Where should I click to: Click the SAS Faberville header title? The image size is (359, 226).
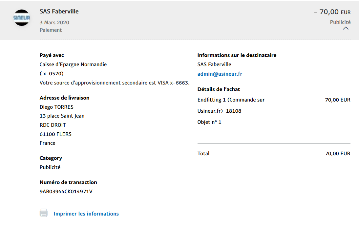59,11
